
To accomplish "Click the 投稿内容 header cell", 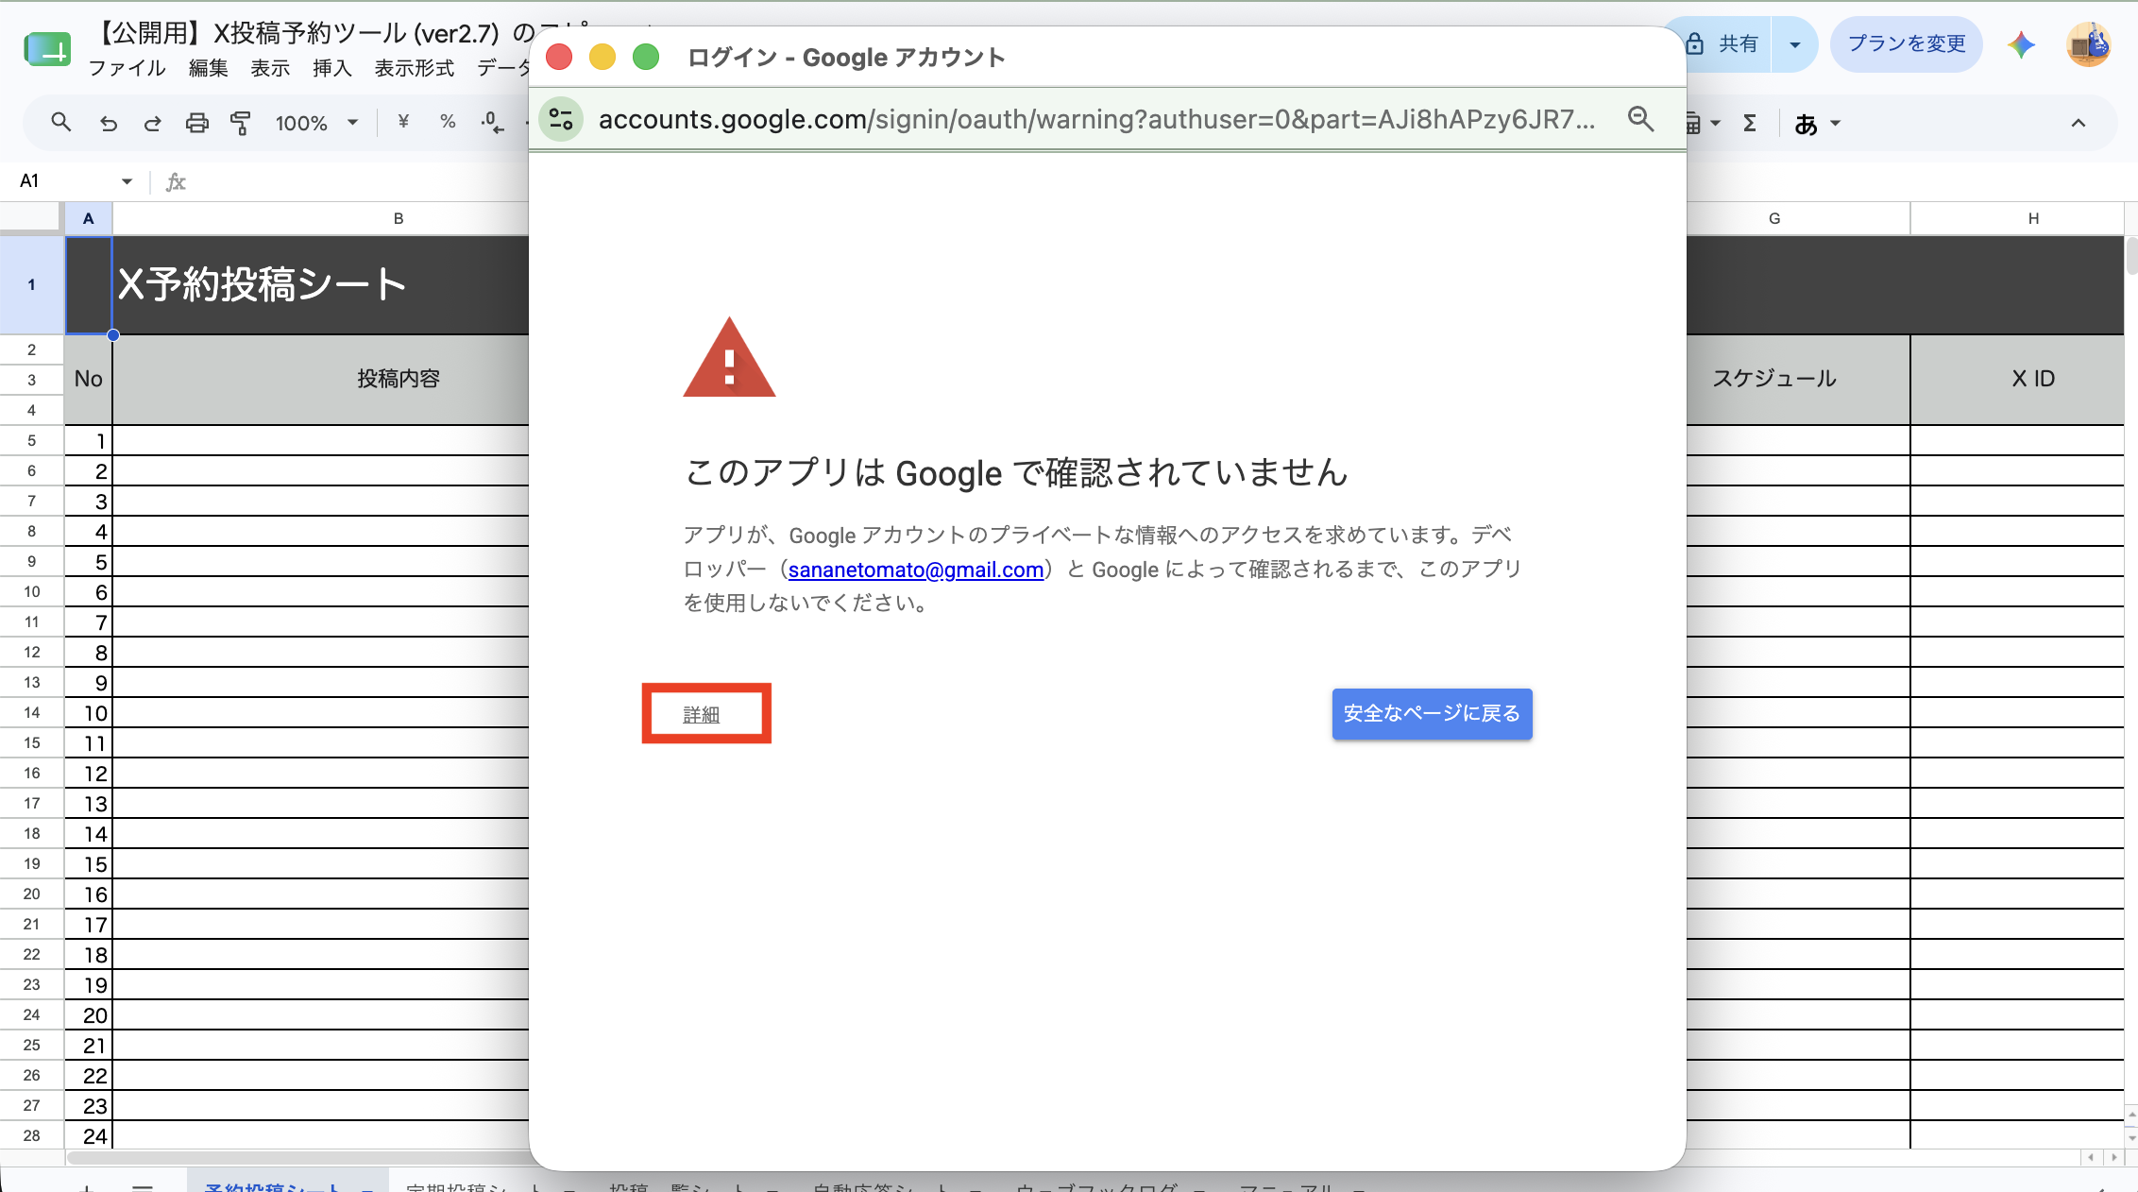I will [x=399, y=379].
